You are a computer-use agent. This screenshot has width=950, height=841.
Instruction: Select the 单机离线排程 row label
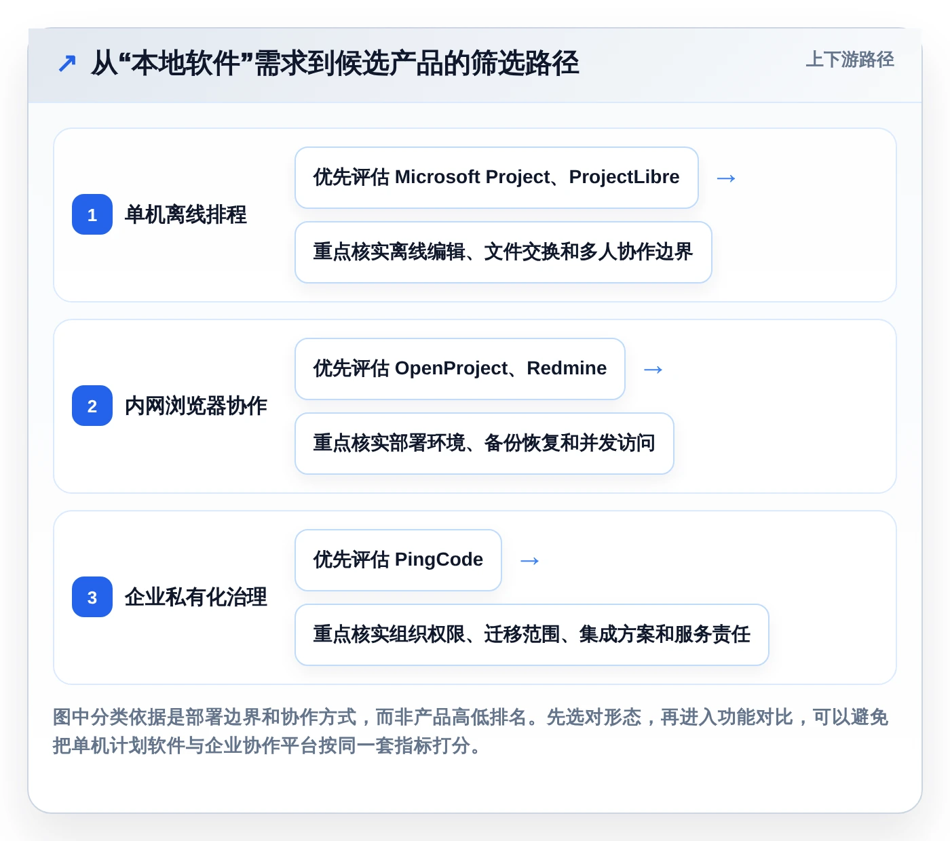coord(185,214)
